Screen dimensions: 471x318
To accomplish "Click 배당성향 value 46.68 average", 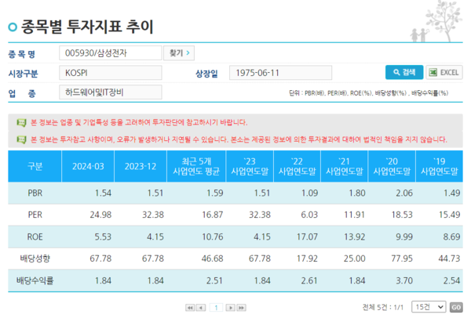I will tap(213, 258).
